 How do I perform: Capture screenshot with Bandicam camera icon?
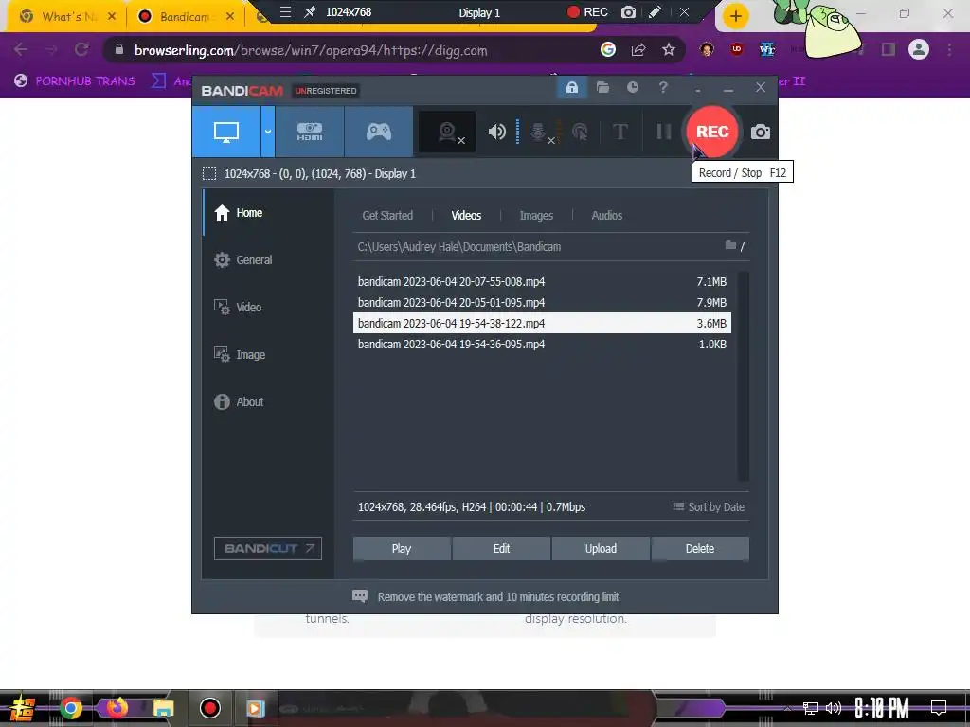pos(761,132)
